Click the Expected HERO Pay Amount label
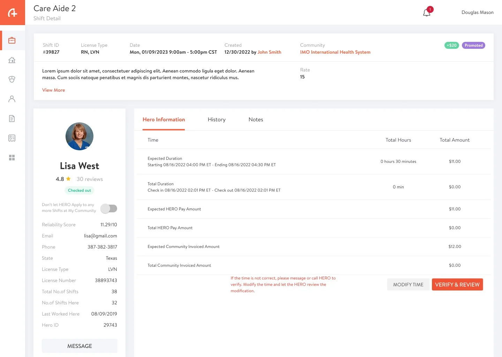Viewport: 502px width, 357px height. (174, 209)
